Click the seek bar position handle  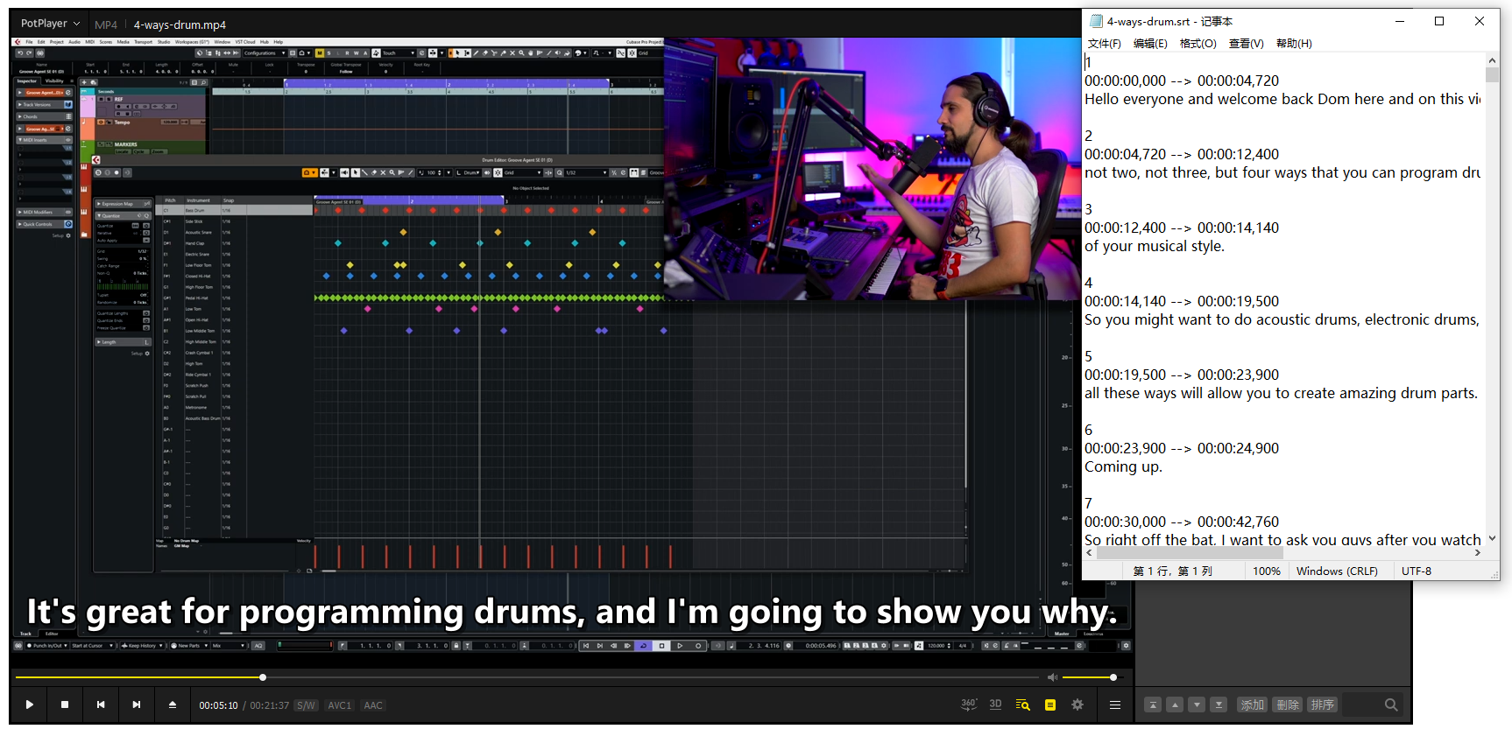tap(263, 677)
